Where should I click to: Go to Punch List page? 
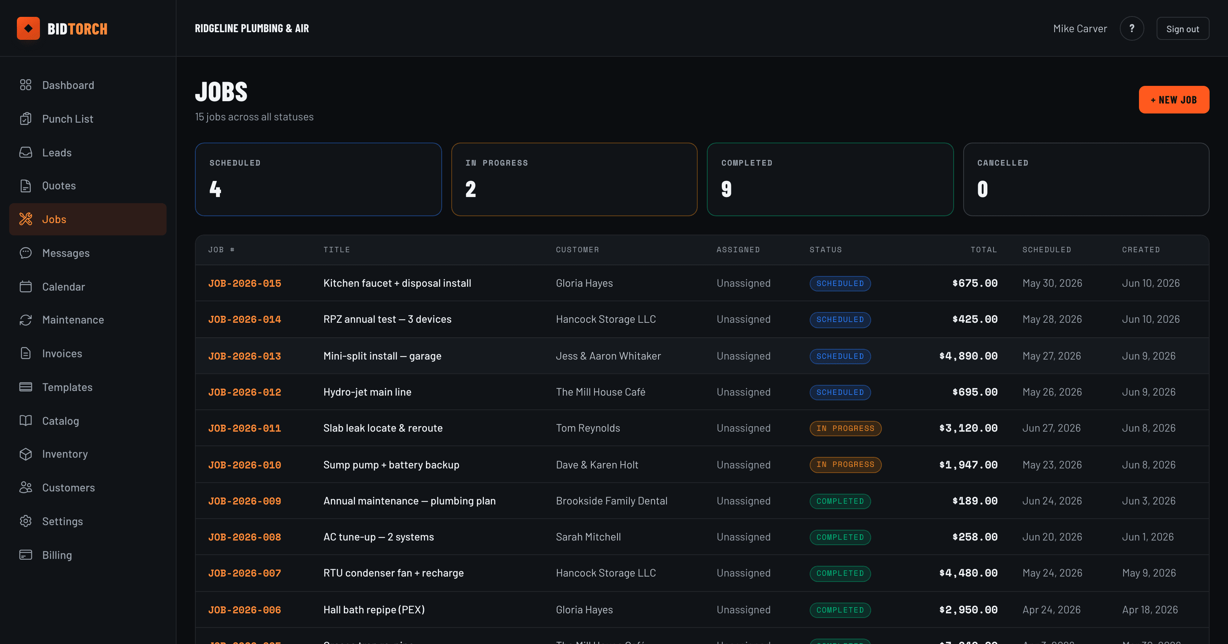click(x=88, y=118)
